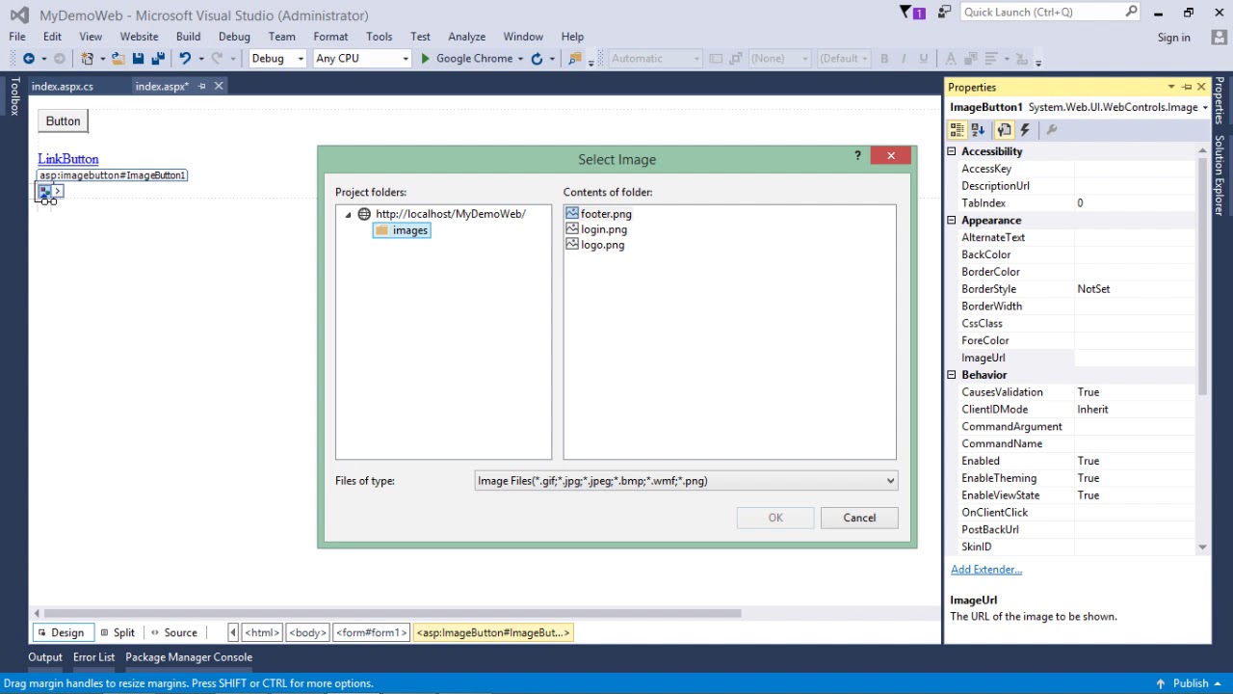Click the Undo arrow icon

pos(184,59)
